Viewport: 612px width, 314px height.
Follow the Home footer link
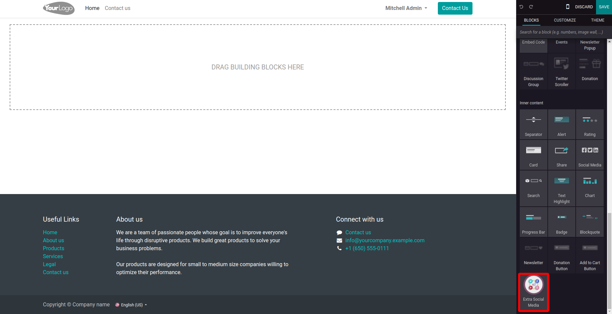tap(50, 232)
